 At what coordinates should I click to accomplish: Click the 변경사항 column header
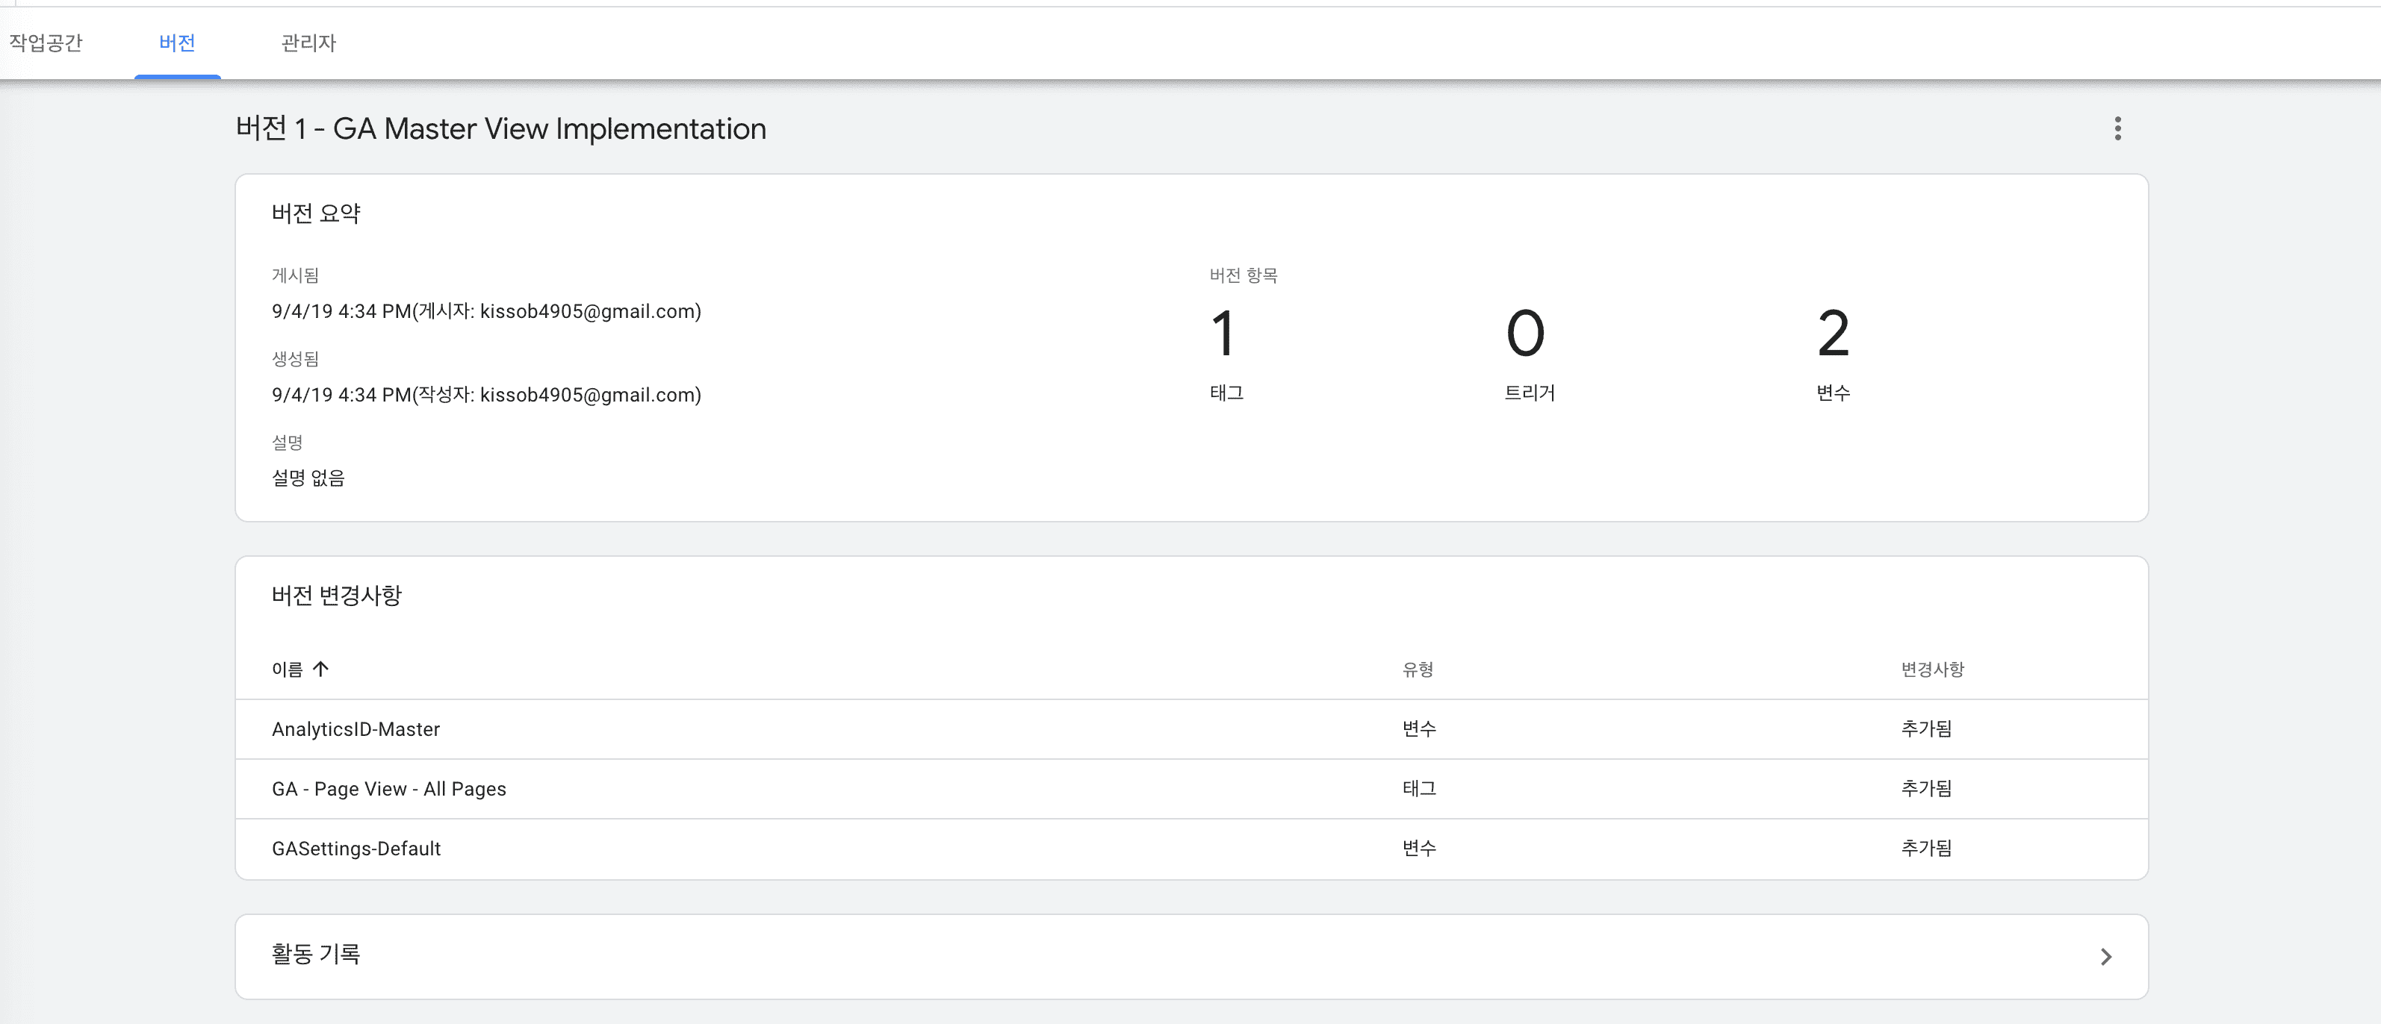click(x=1932, y=669)
